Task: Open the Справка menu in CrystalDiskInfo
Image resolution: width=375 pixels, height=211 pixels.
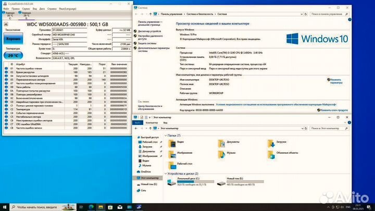Action: (52, 9)
